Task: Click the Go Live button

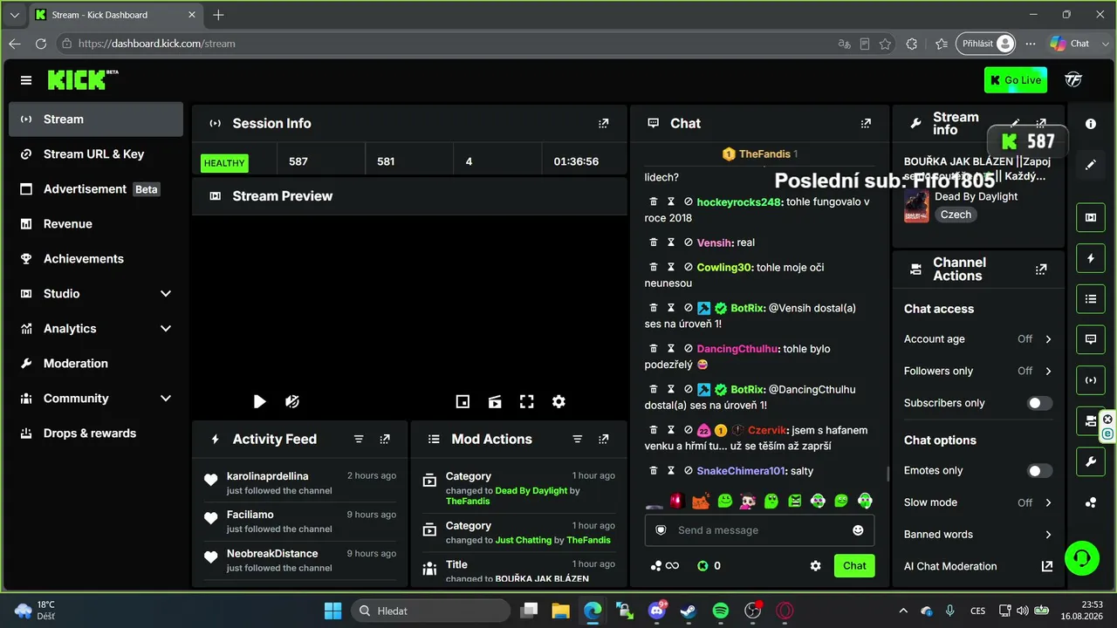Action: [1016, 80]
